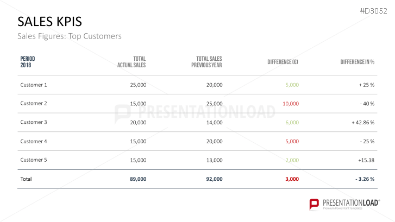Click the Total row label
This screenshot has width=395, height=222.
(26, 179)
